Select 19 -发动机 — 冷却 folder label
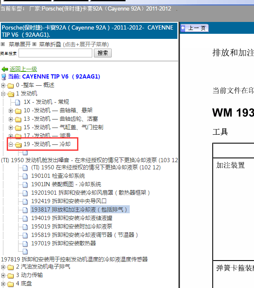 tap(47, 144)
